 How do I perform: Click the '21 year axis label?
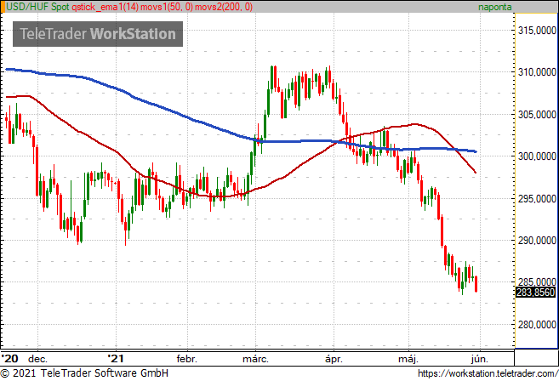tap(116, 358)
